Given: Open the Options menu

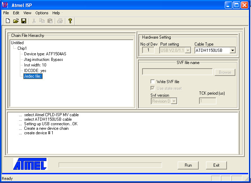Looking at the screenshot, I should tap(42, 13).
